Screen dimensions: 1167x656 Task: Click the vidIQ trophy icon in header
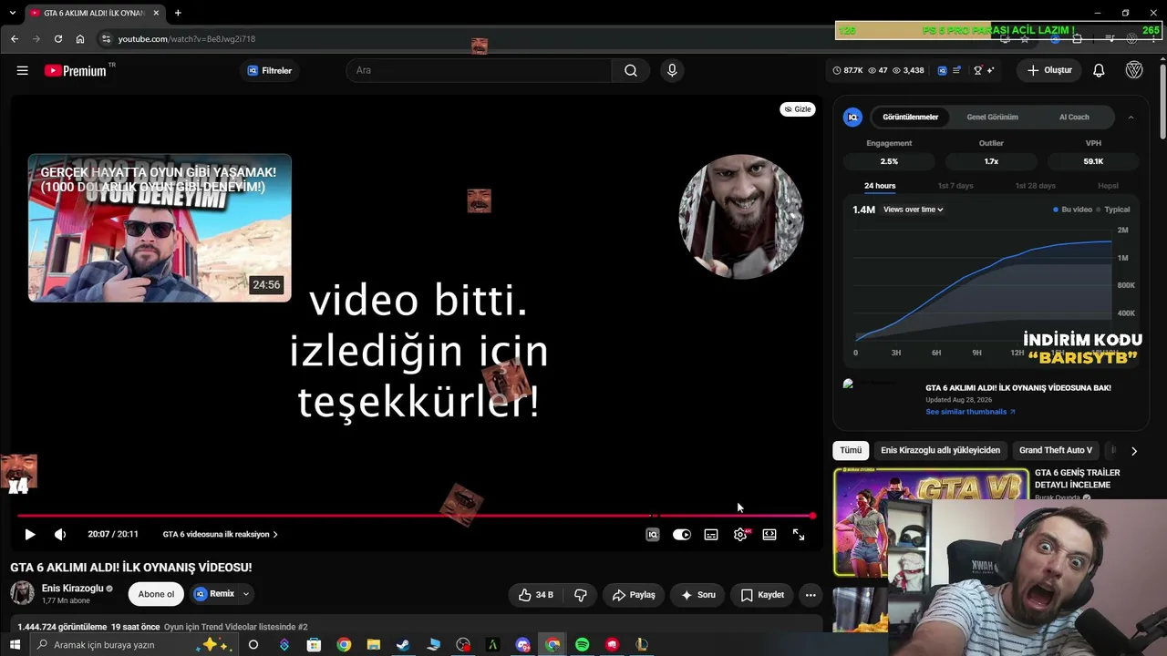(x=978, y=70)
